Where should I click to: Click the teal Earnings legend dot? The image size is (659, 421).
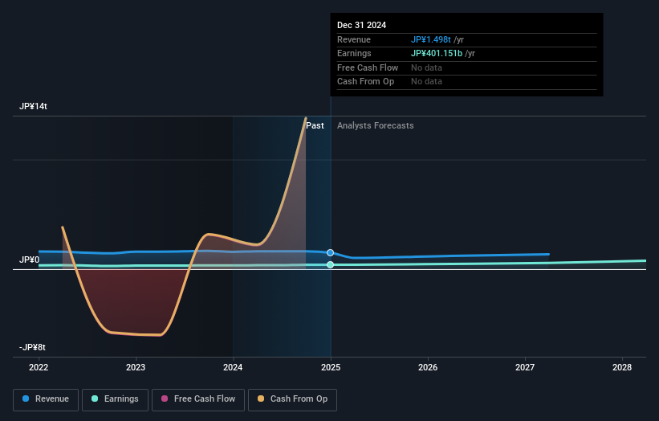pos(95,399)
